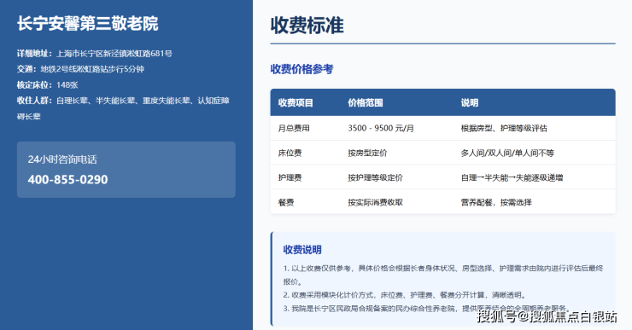The width and height of the screenshot is (632, 330).
Task: Click the 餐费 table cell
Action: click(x=286, y=202)
